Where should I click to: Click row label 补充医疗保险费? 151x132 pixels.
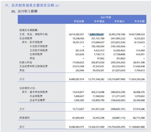pos(39,46)
